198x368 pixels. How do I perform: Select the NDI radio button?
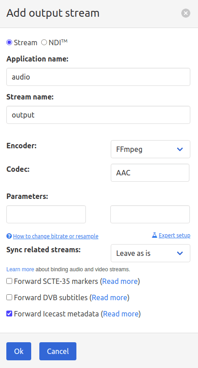[44, 42]
